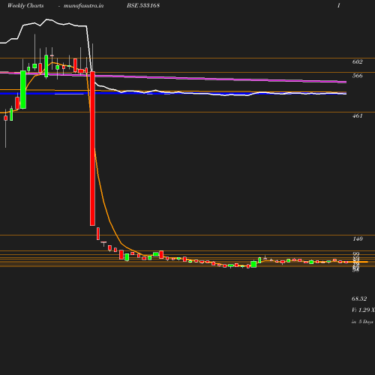Click the 'in 5 Days' label
This screenshot has height=375, width=375.
362,322
